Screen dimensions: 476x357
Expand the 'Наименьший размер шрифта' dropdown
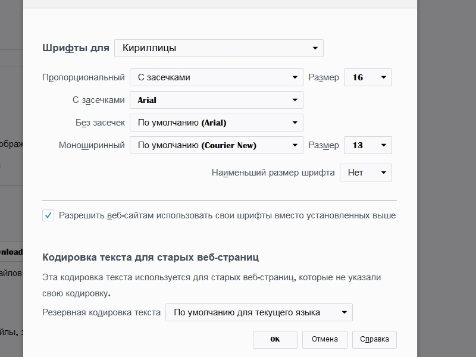[365, 173]
